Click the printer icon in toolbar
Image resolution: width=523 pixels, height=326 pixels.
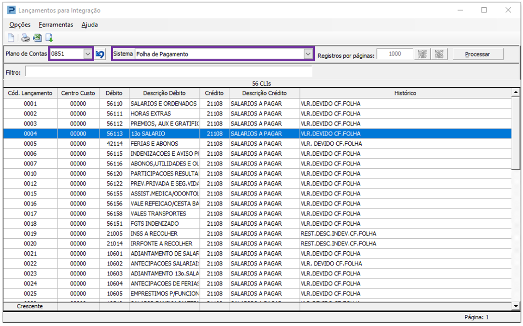pyautogui.click(x=25, y=38)
